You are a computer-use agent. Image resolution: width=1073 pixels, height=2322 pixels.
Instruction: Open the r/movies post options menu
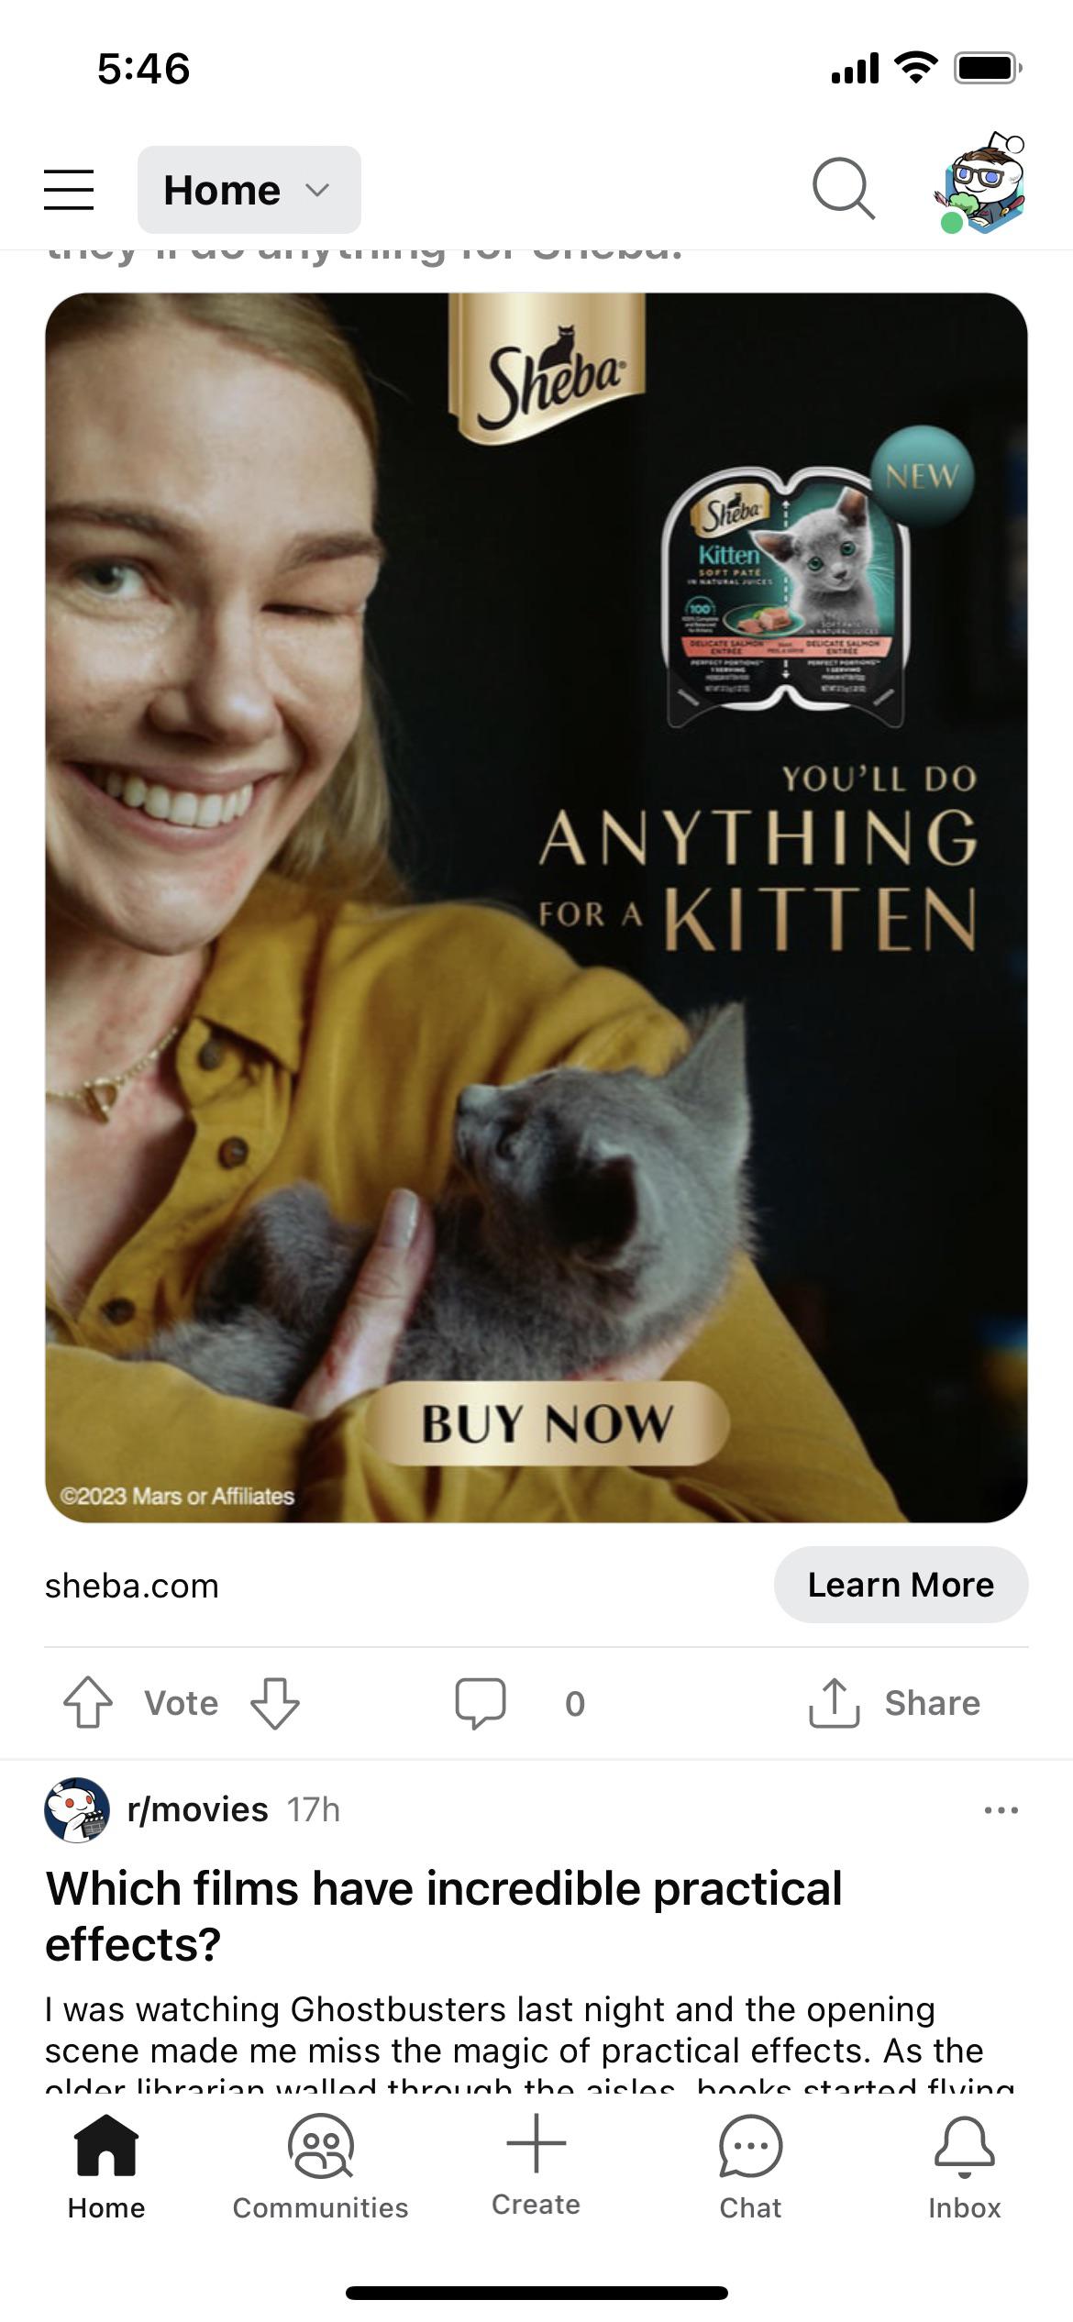point(1001,1810)
